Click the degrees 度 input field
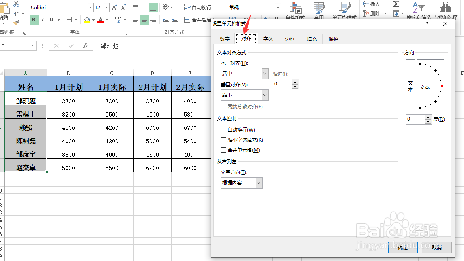This screenshot has width=464, height=261. [415, 119]
